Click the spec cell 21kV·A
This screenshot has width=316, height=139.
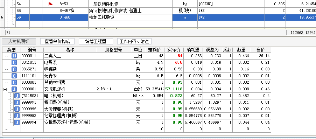coord(113,89)
